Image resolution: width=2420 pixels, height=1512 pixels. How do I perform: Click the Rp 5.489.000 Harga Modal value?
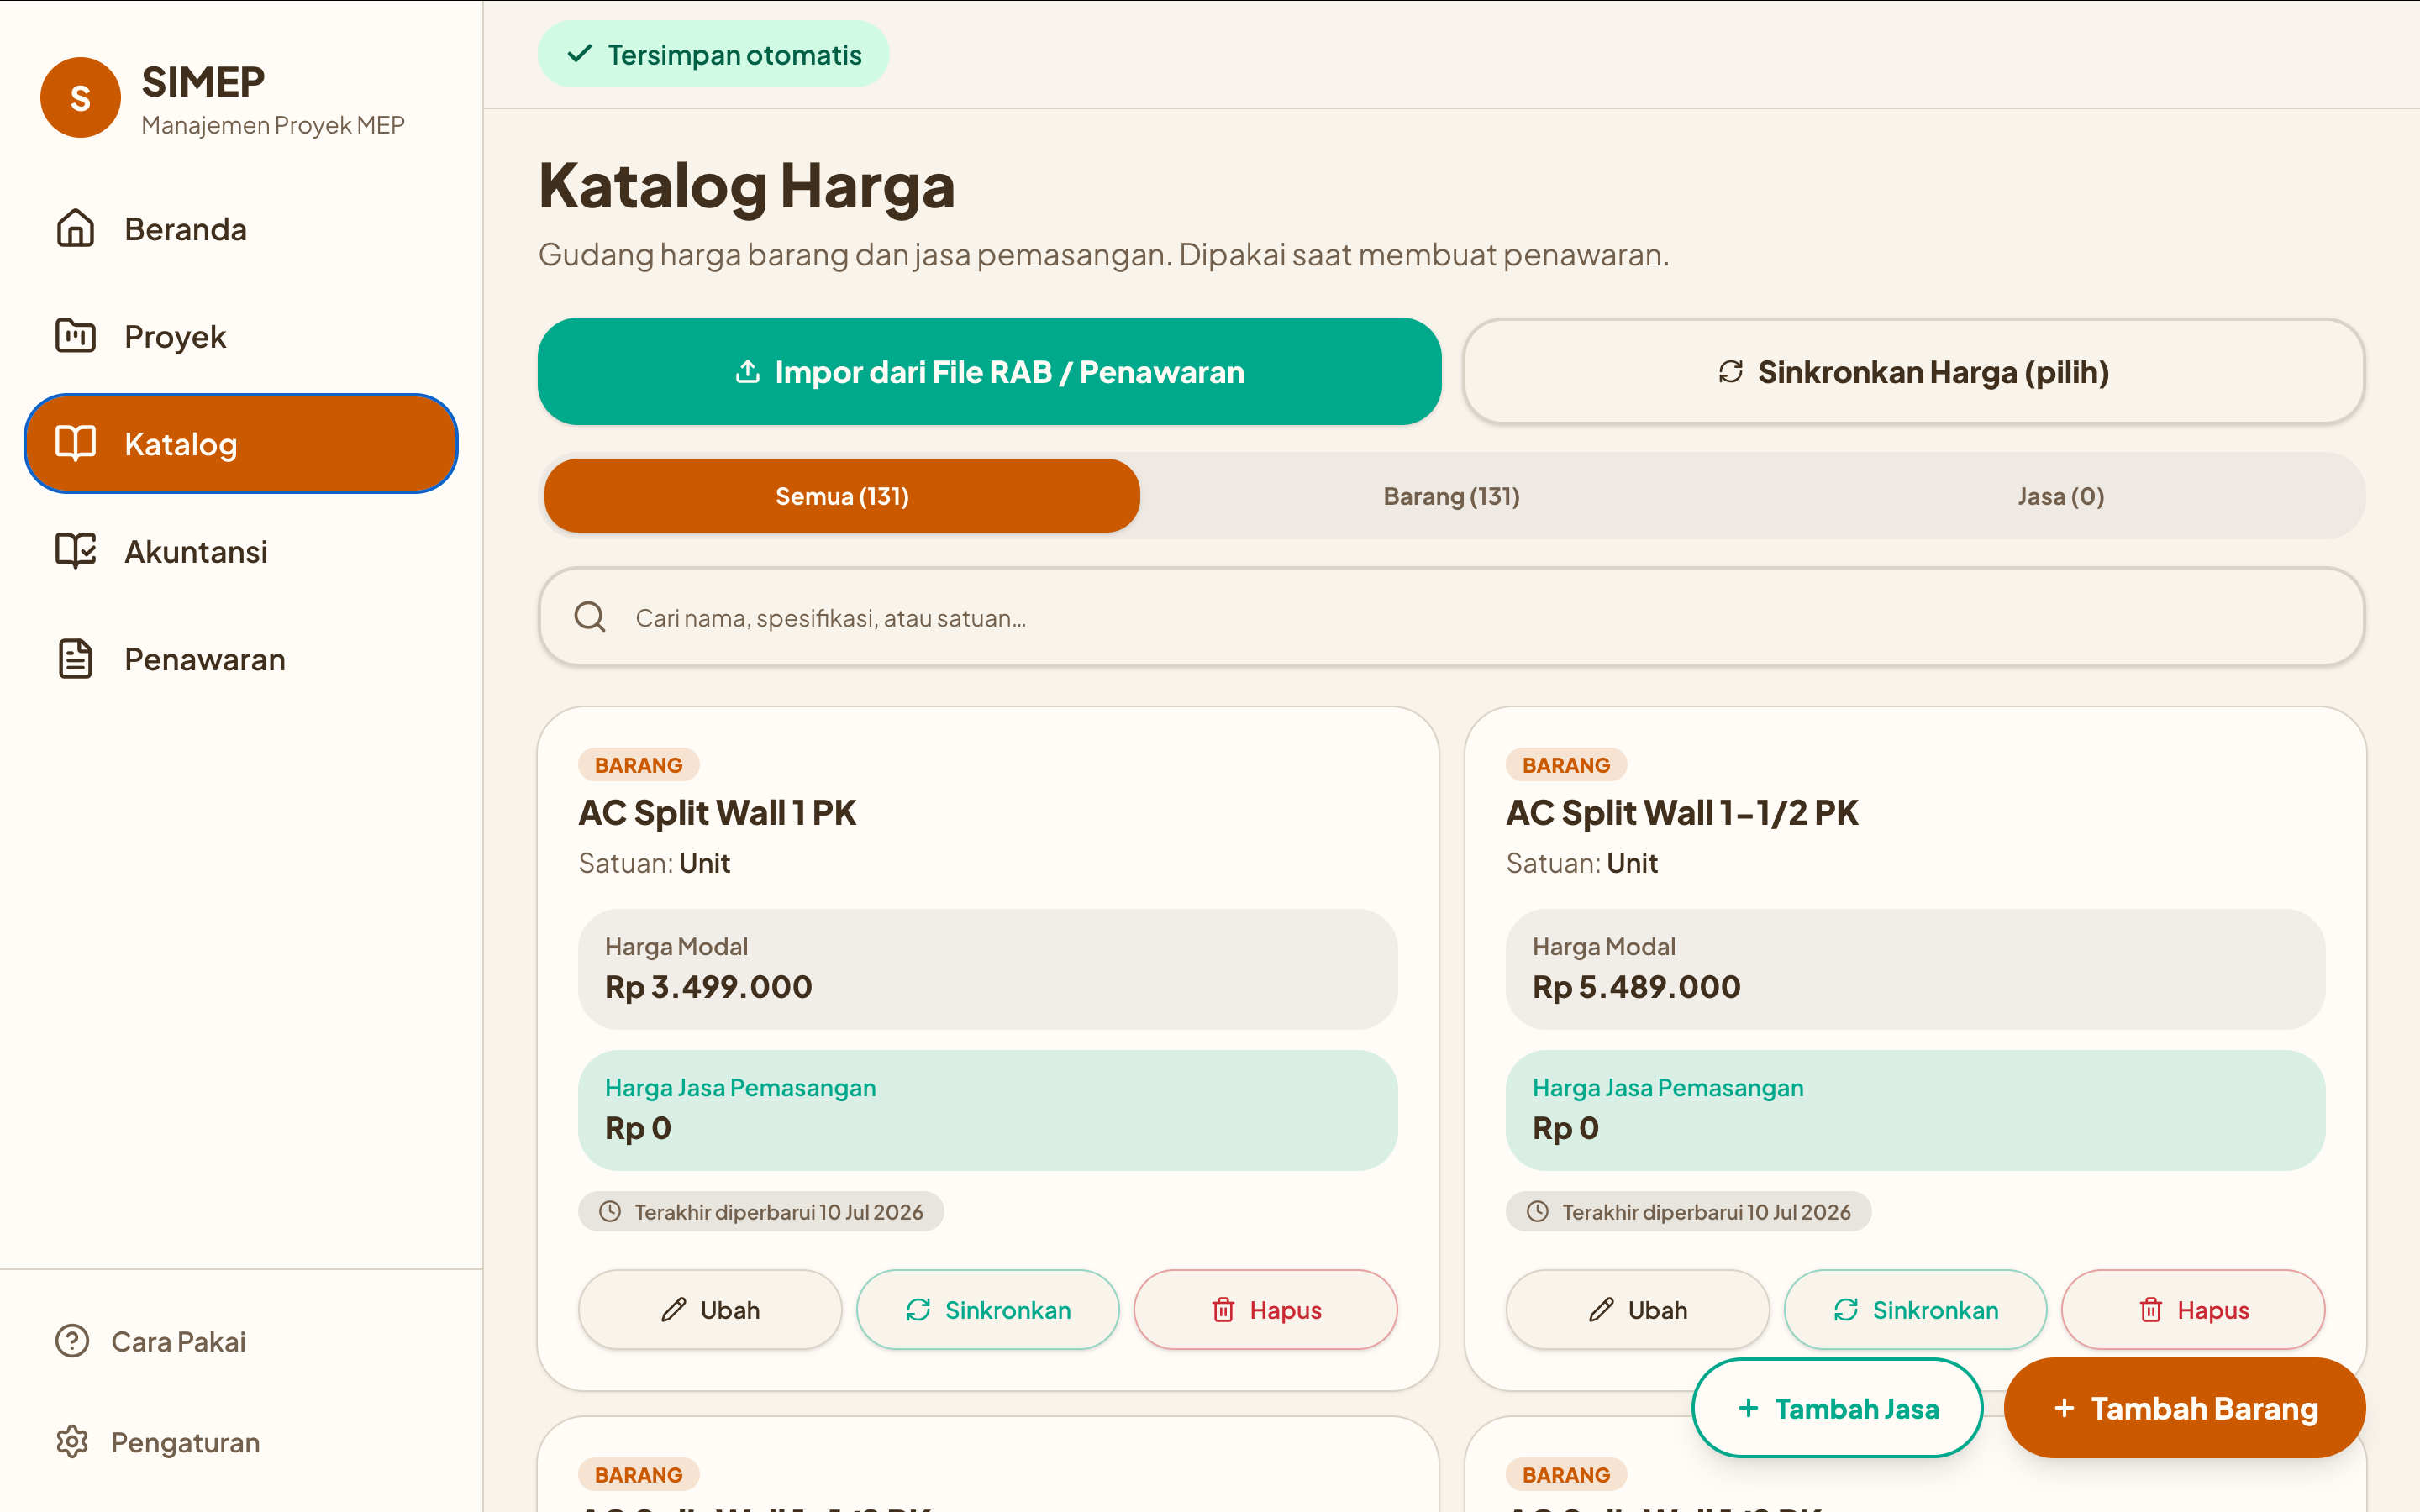1636,987
